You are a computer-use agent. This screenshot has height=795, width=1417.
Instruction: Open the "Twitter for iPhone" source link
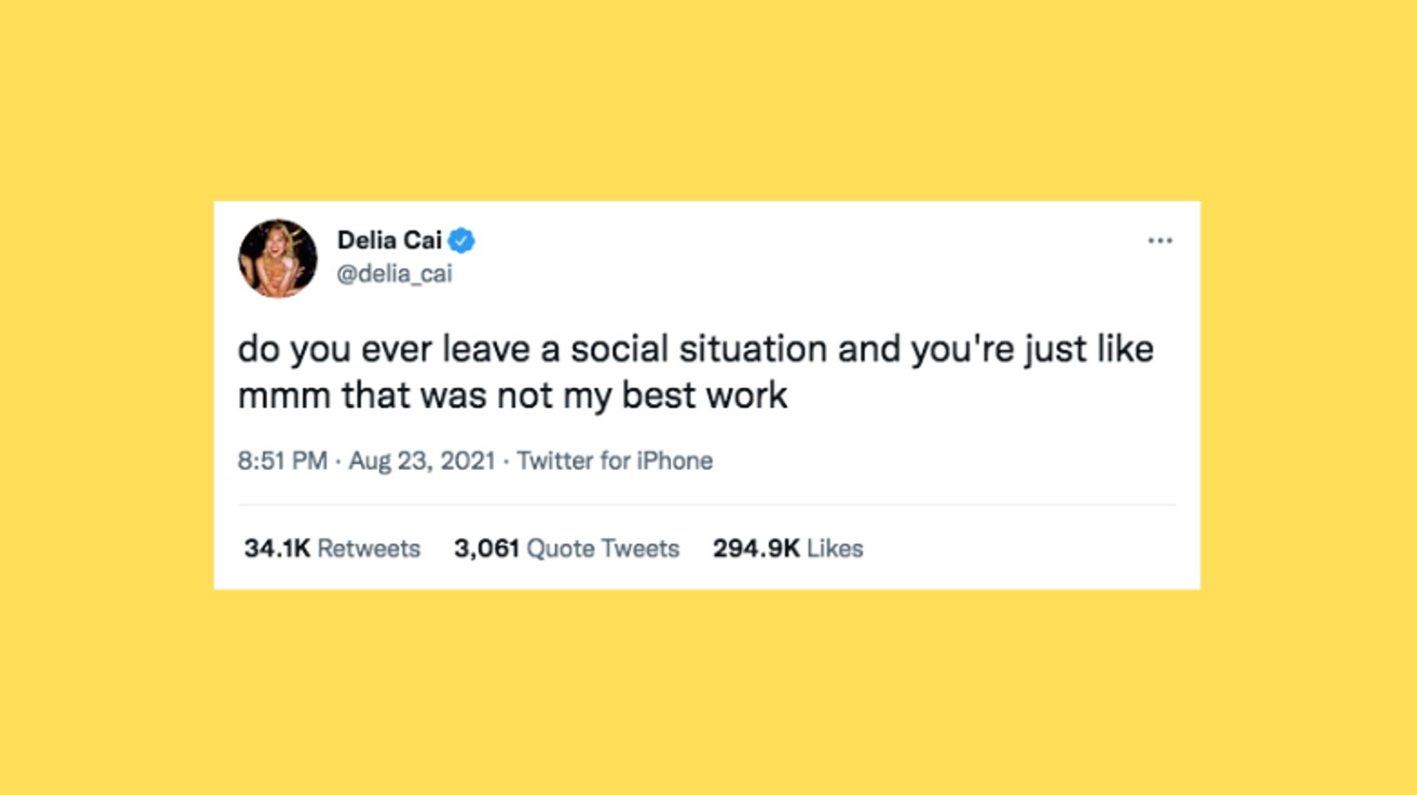click(x=614, y=460)
